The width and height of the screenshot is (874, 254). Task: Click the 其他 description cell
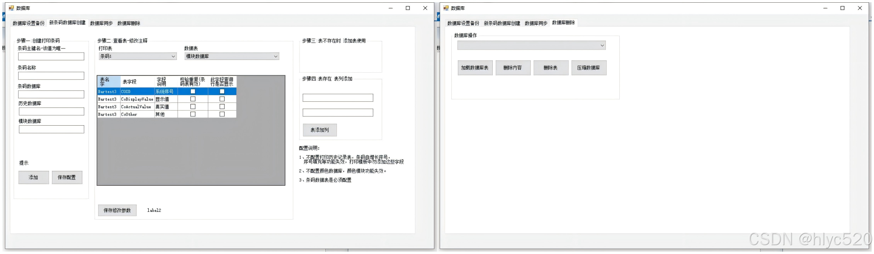[166, 114]
